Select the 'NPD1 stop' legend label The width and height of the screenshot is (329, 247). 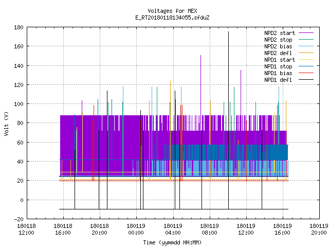(x=278, y=66)
